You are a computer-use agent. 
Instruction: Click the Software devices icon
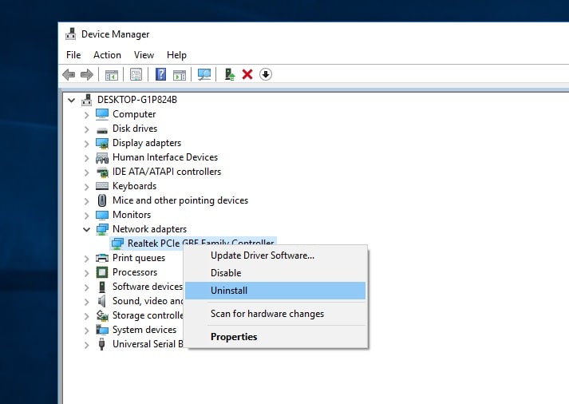tap(102, 287)
